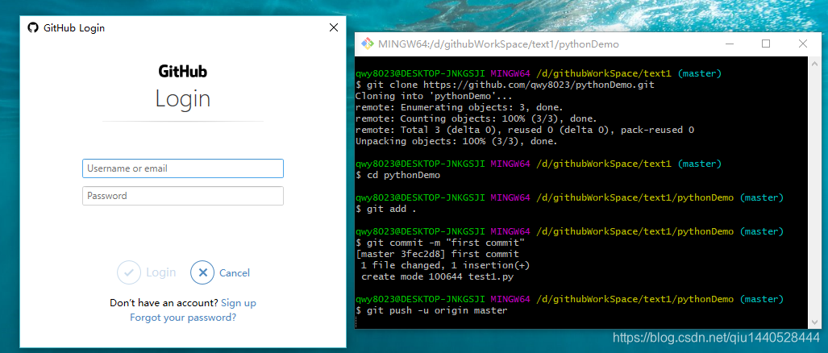Click the MINGW64 window title text

498,44
